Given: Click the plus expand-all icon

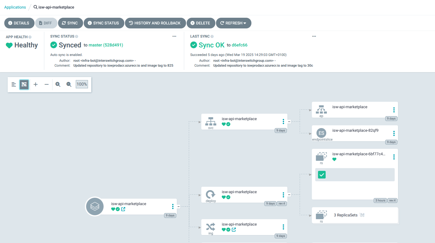Looking at the screenshot, I should coord(35,84).
